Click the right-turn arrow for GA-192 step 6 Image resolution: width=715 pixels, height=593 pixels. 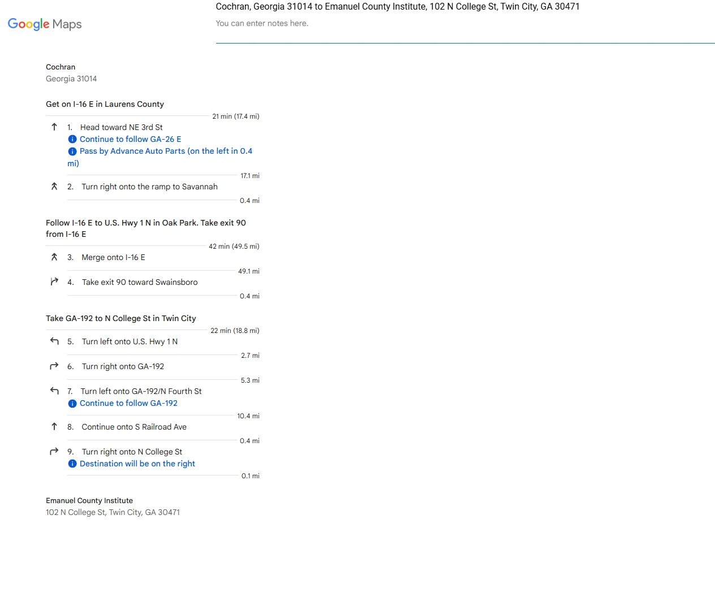click(54, 366)
